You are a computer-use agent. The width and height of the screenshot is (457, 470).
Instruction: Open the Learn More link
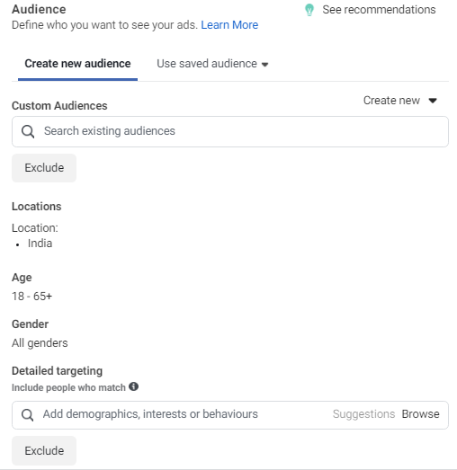pos(229,25)
